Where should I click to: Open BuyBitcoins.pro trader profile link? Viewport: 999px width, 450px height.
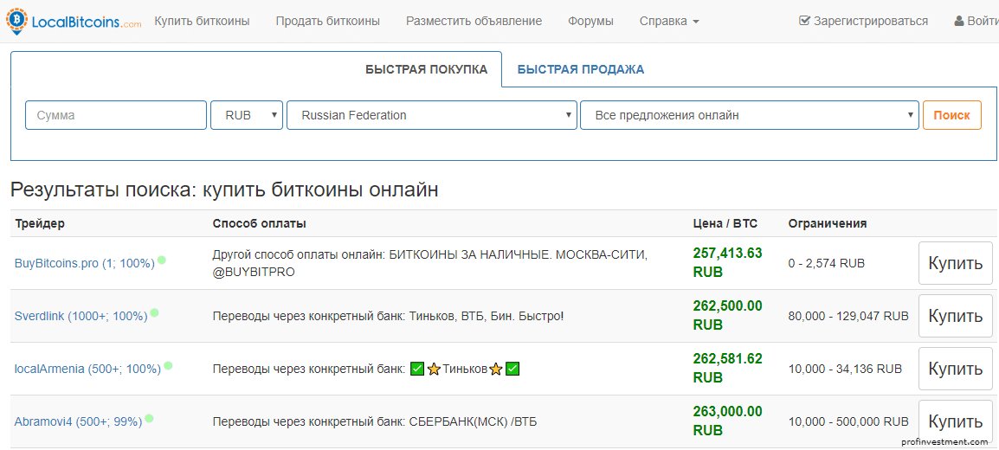[85, 263]
